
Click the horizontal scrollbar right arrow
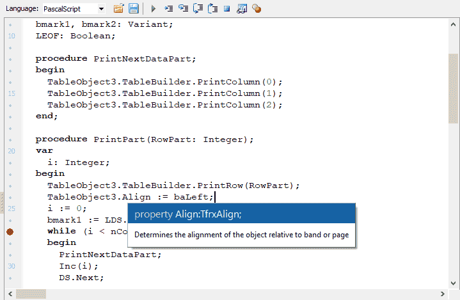pyautogui.click(x=442, y=294)
